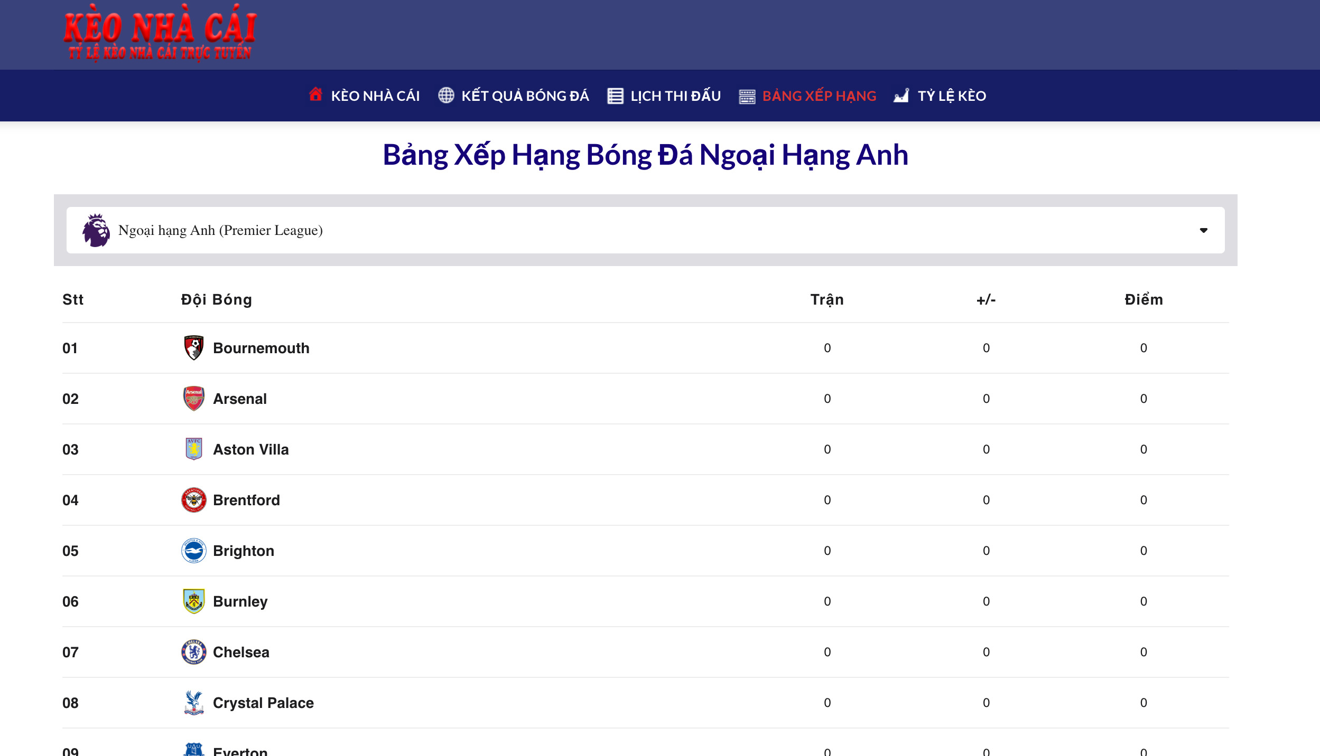Click the red home icon in navbar

(315, 95)
